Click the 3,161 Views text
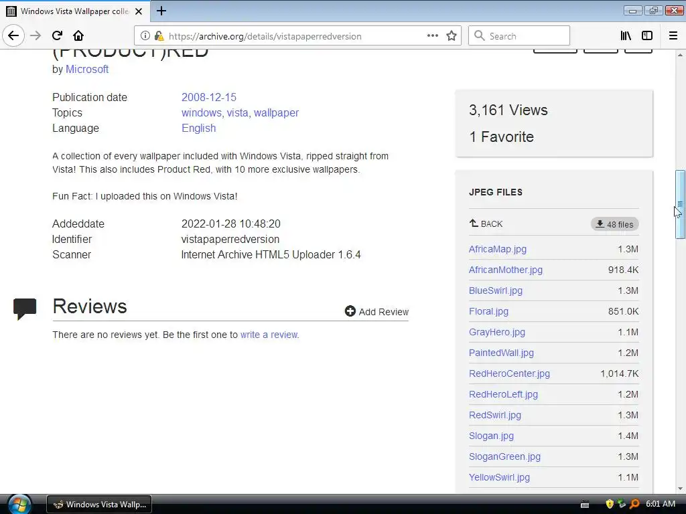The height and width of the screenshot is (514, 686). click(x=508, y=110)
